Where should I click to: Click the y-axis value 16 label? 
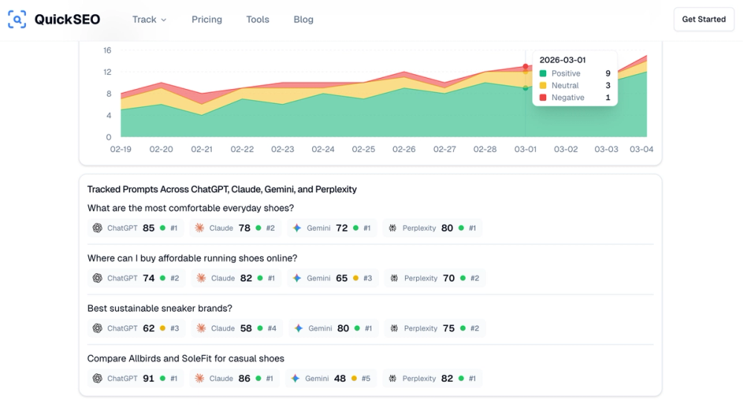[x=107, y=50]
